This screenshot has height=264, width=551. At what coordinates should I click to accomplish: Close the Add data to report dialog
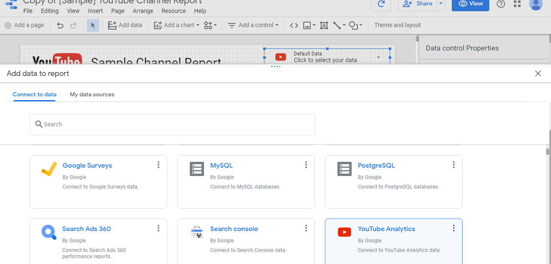click(538, 73)
